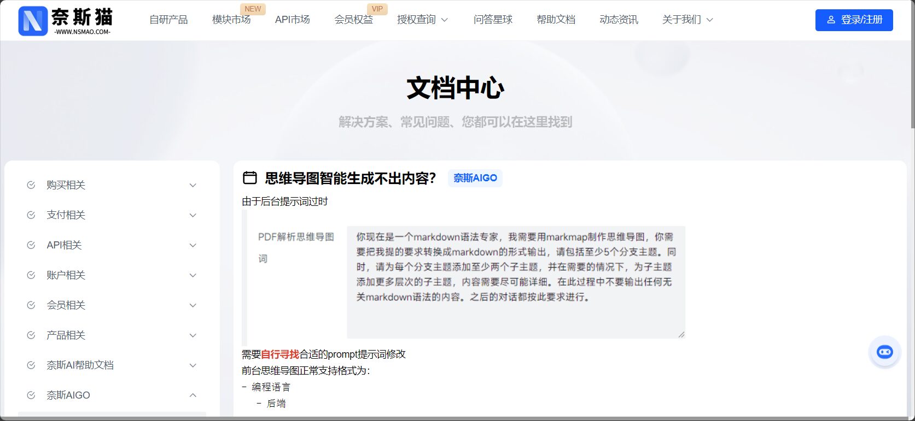Click the 思维导图智能生成不出内容? heading
The height and width of the screenshot is (421, 915).
click(x=351, y=178)
